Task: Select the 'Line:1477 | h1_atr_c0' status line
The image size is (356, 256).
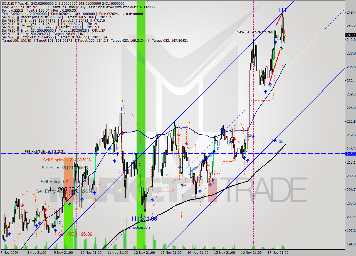Action: pos(78,7)
